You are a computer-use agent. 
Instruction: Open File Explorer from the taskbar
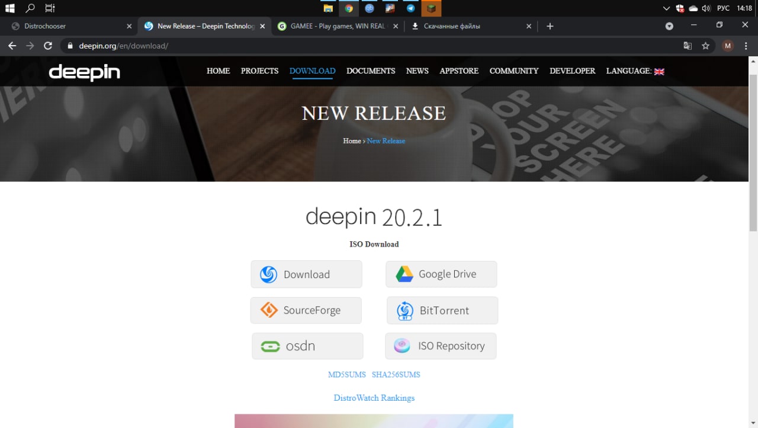point(328,8)
